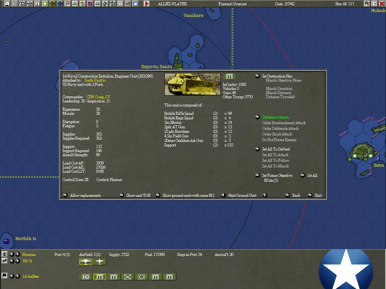The width and height of the screenshot is (386, 289).
Task: Click 1st SeaBees unit name
Action: (31, 277)
